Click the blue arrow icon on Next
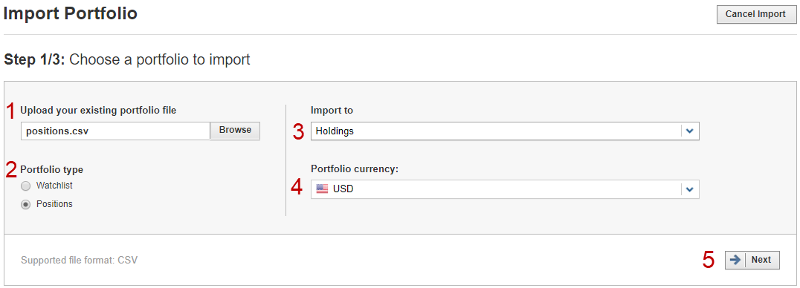Image resolution: width=800 pixels, height=288 pixels. pos(735,260)
